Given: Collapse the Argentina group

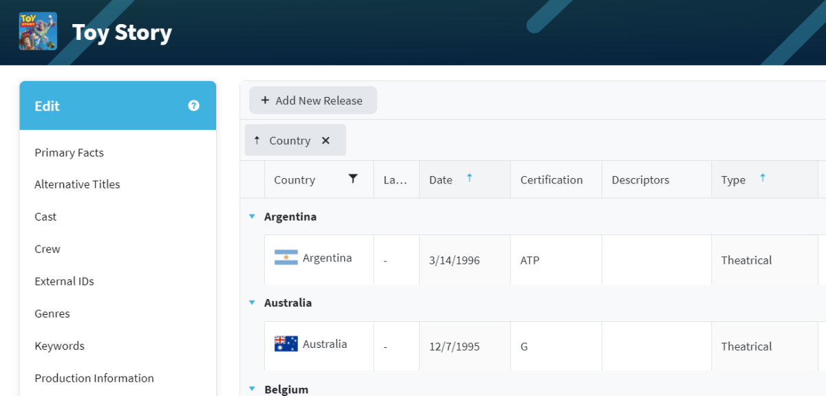Looking at the screenshot, I should click(252, 217).
